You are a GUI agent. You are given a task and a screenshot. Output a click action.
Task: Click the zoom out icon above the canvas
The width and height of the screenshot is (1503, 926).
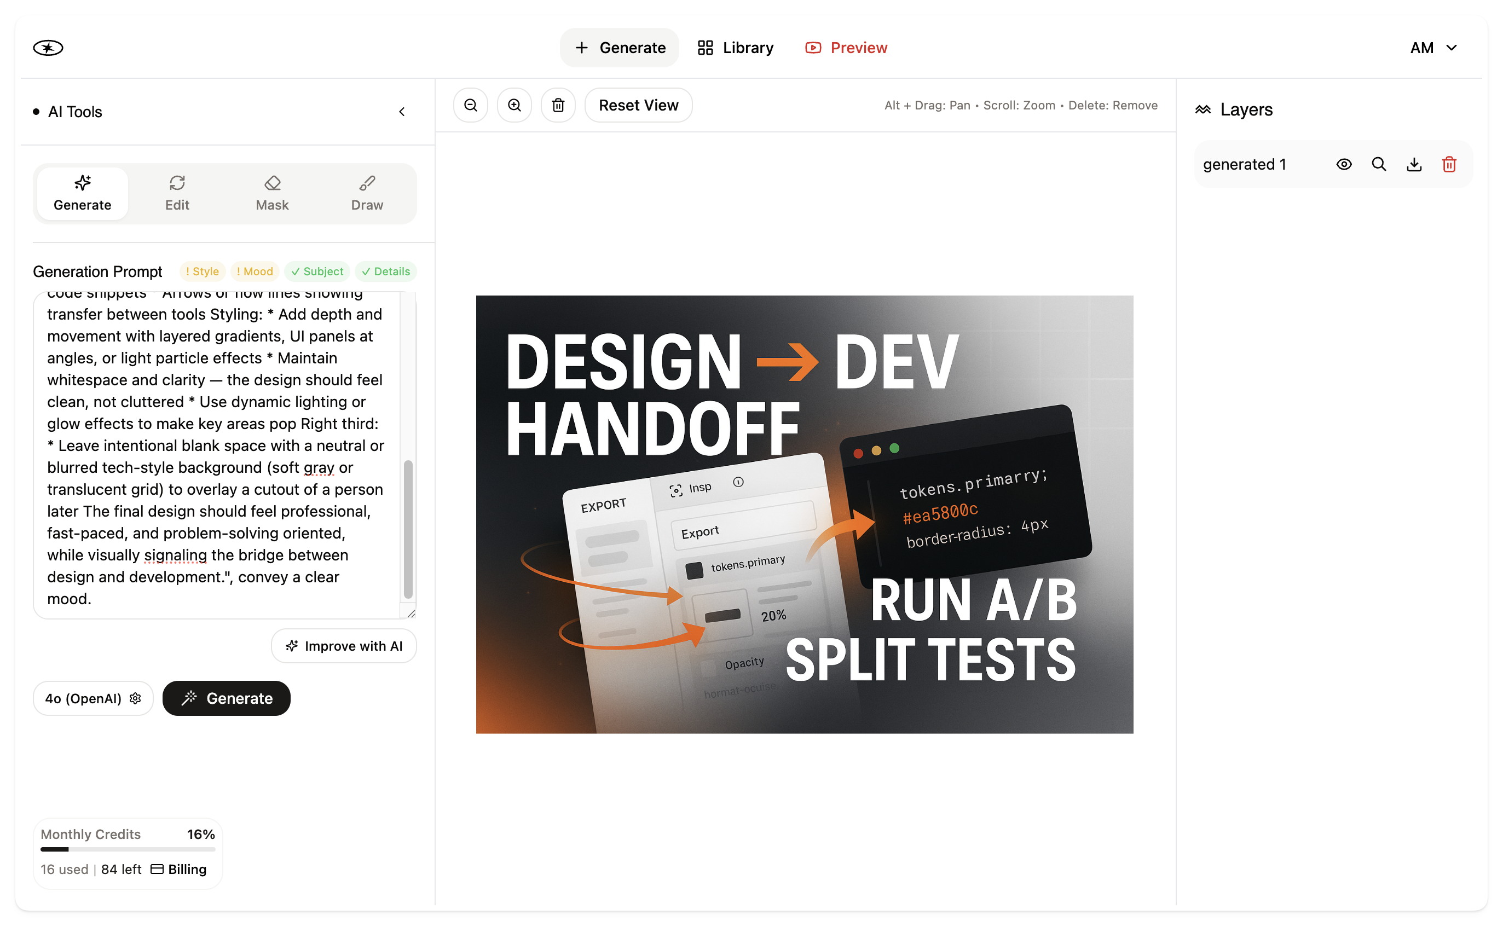(470, 105)
